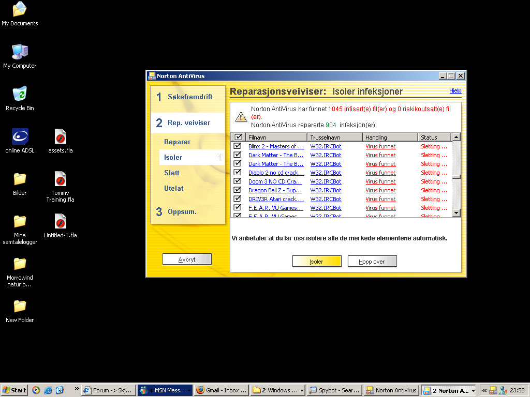The height and width of the screenshot is (397, 530).
Task: Click the 23:58 clock in tray
Action: pos(517,390)
